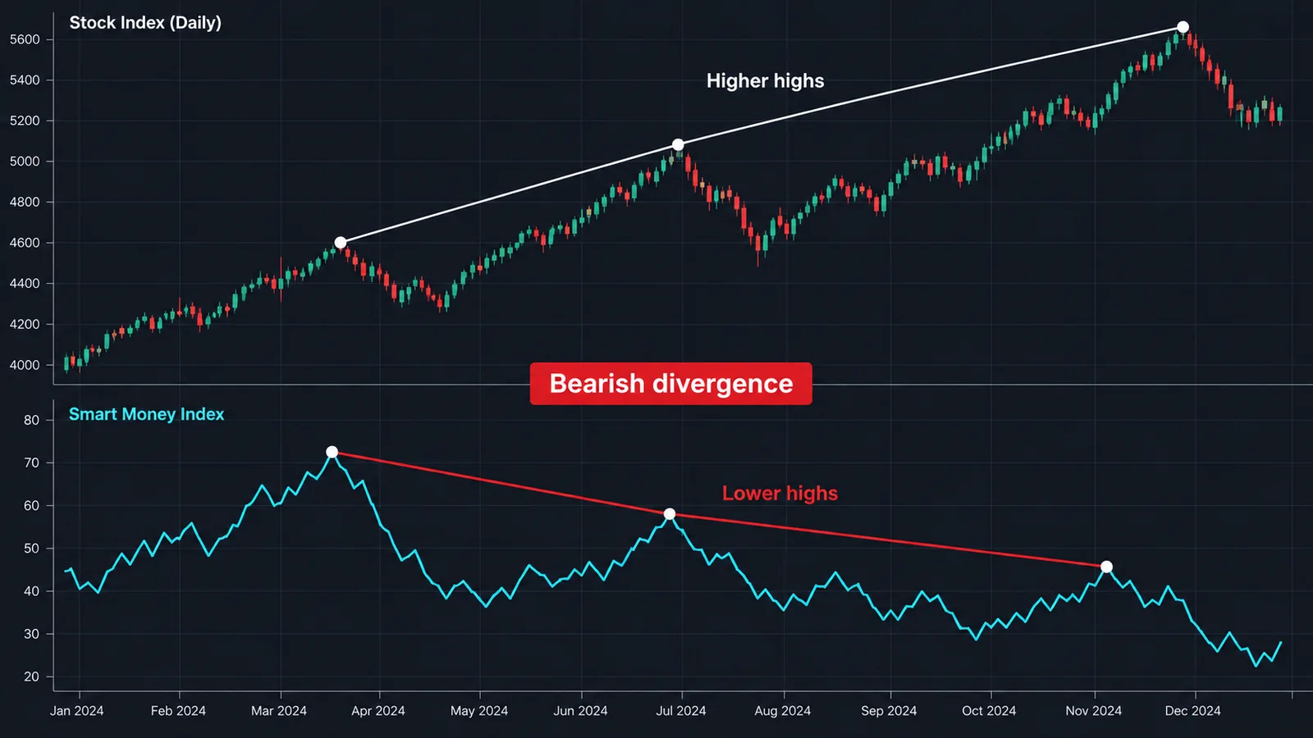
Task: Click the 'Dec 2024' axis label
Action: point(1192,711)
